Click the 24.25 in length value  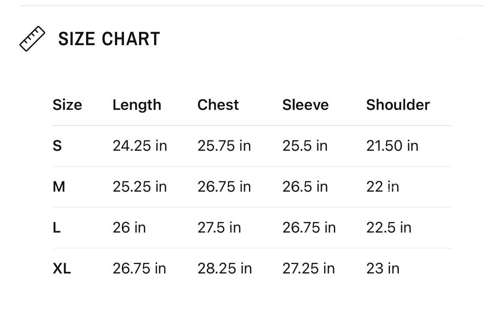pos(140,146)
